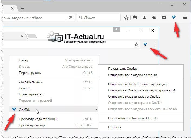
Task: Click the Chrome profile avatar button
Action: pos(117,29)
